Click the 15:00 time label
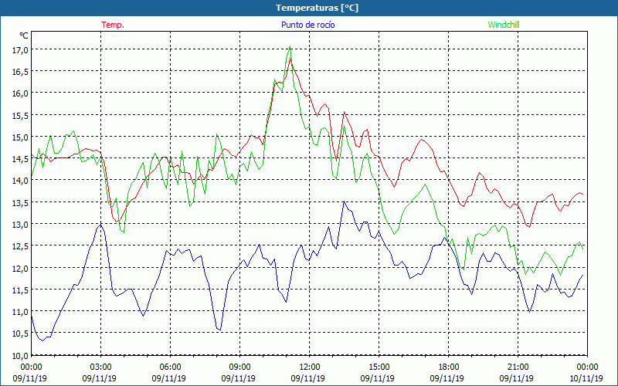Viewport: 618px width, 386px height. (x=379, y=367)
